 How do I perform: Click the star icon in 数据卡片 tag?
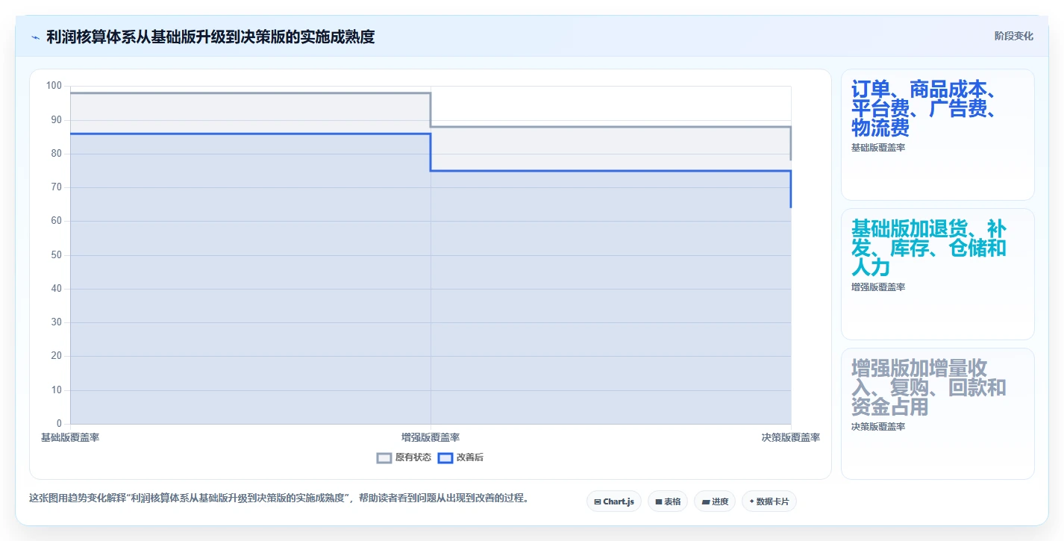[x=751, y=501]
